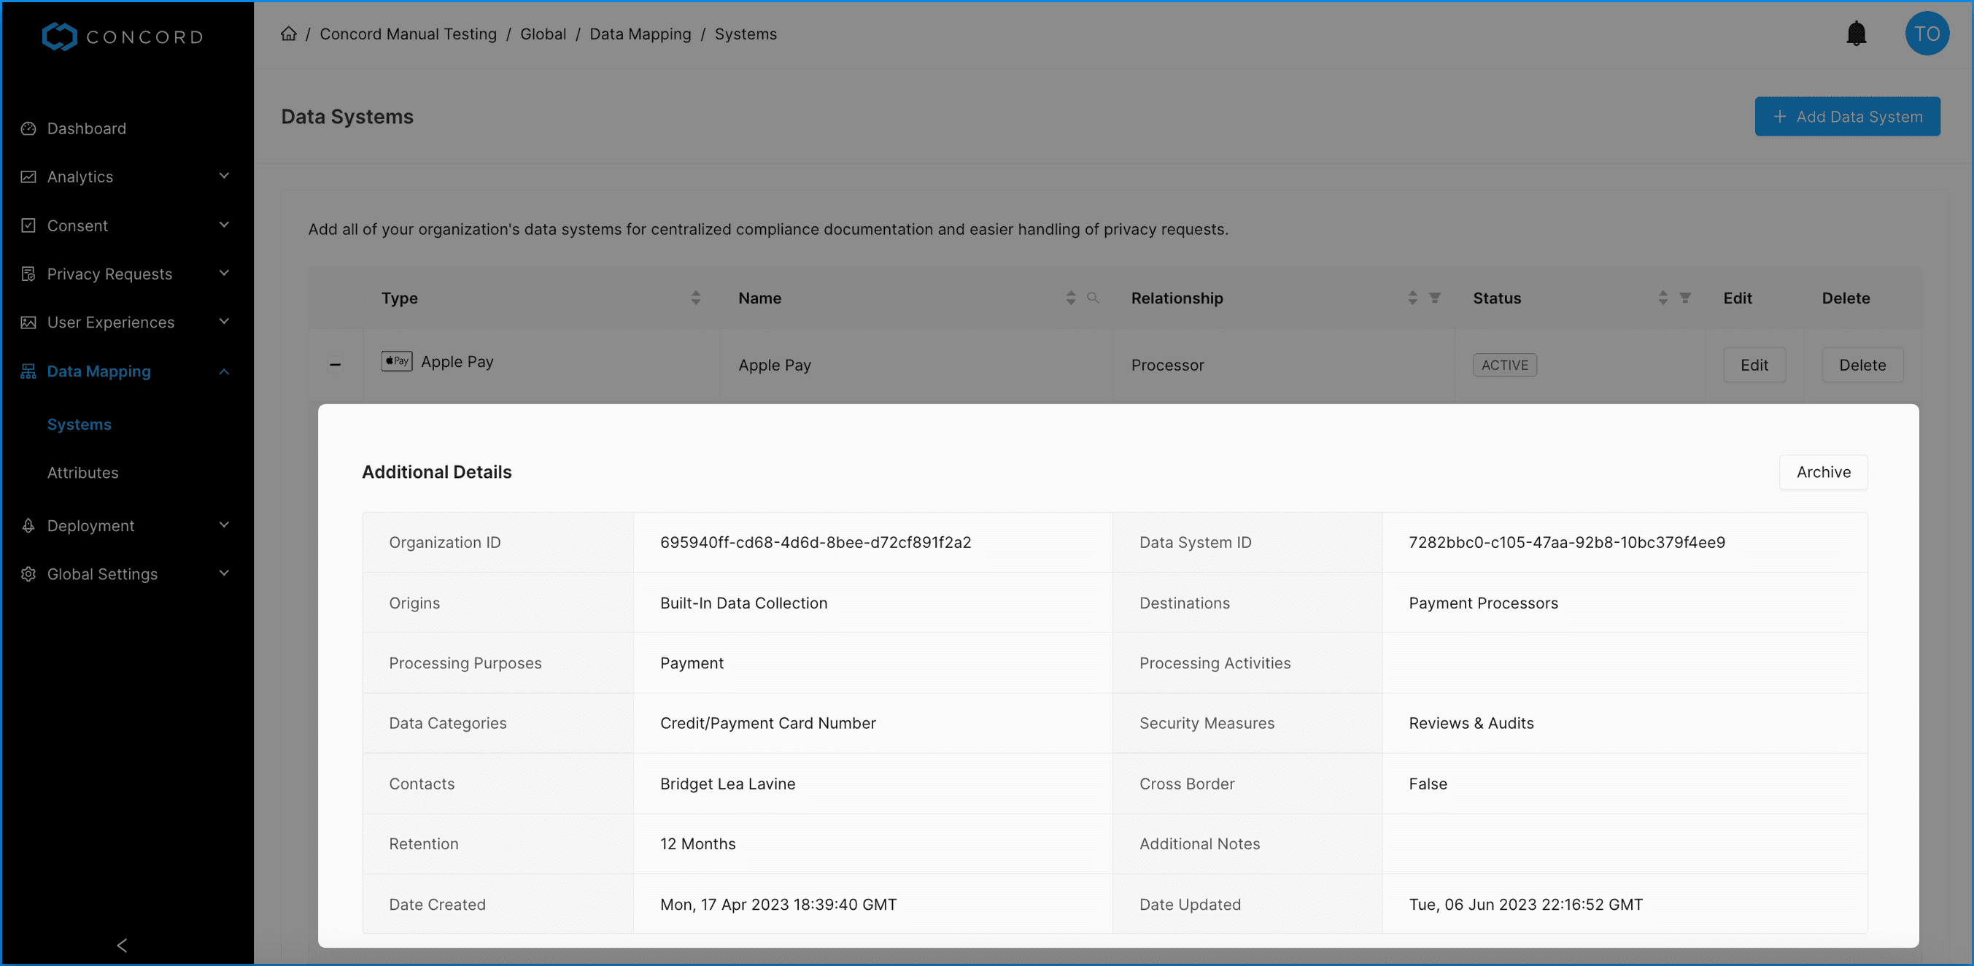
Task: Open the notifications bell
Action: pyautogui.click(x=1855, y=34)
